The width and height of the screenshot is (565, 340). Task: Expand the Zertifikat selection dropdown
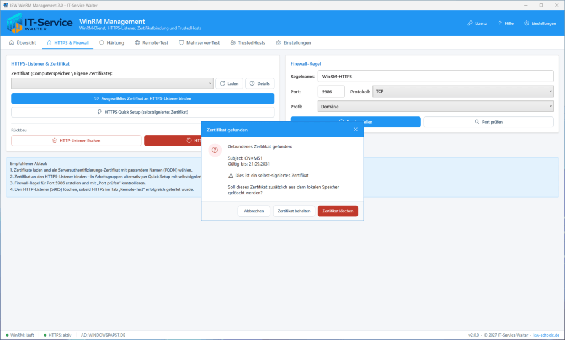(x=112, y=83)
